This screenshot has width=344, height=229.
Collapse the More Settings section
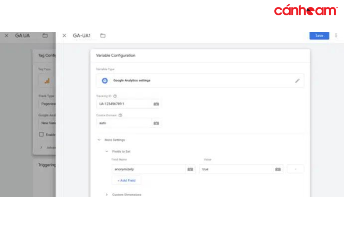pos(99,140)
